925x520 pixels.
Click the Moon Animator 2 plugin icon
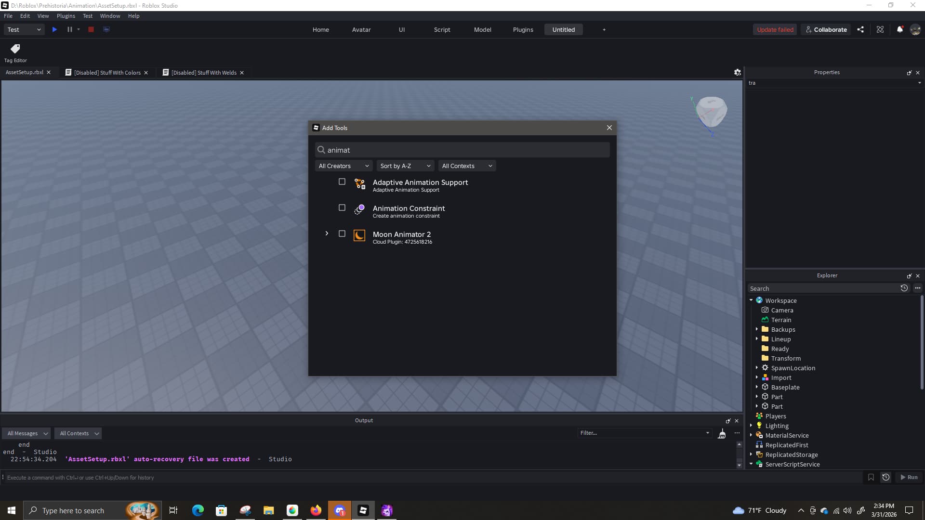click(x=359, y=235)
